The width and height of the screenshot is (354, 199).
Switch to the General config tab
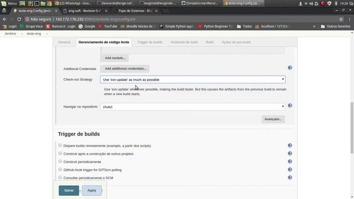tap(64, 42)
